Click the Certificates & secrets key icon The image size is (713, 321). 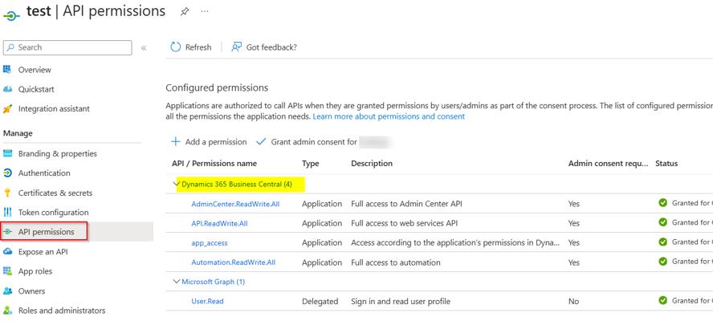8,193
